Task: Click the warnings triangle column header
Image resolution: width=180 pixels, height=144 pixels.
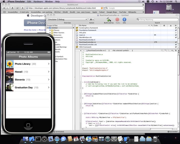Action: [x=171, y=25]
